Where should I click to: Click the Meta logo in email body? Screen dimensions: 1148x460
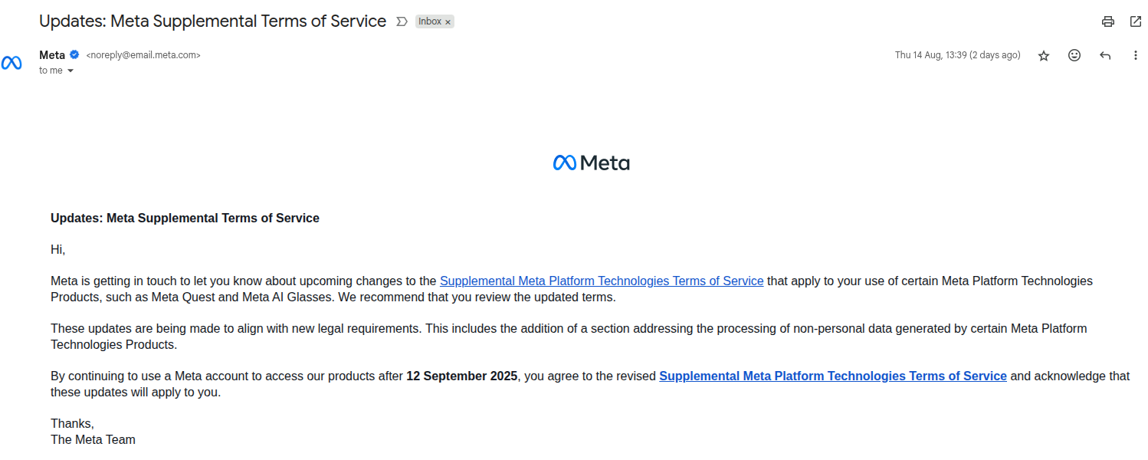(x=591, y=163)
